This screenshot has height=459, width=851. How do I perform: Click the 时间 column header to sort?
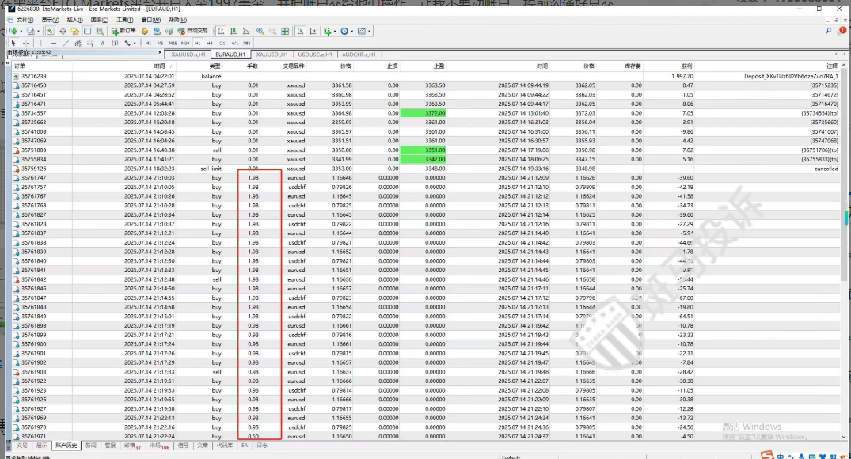coord(160,66)
